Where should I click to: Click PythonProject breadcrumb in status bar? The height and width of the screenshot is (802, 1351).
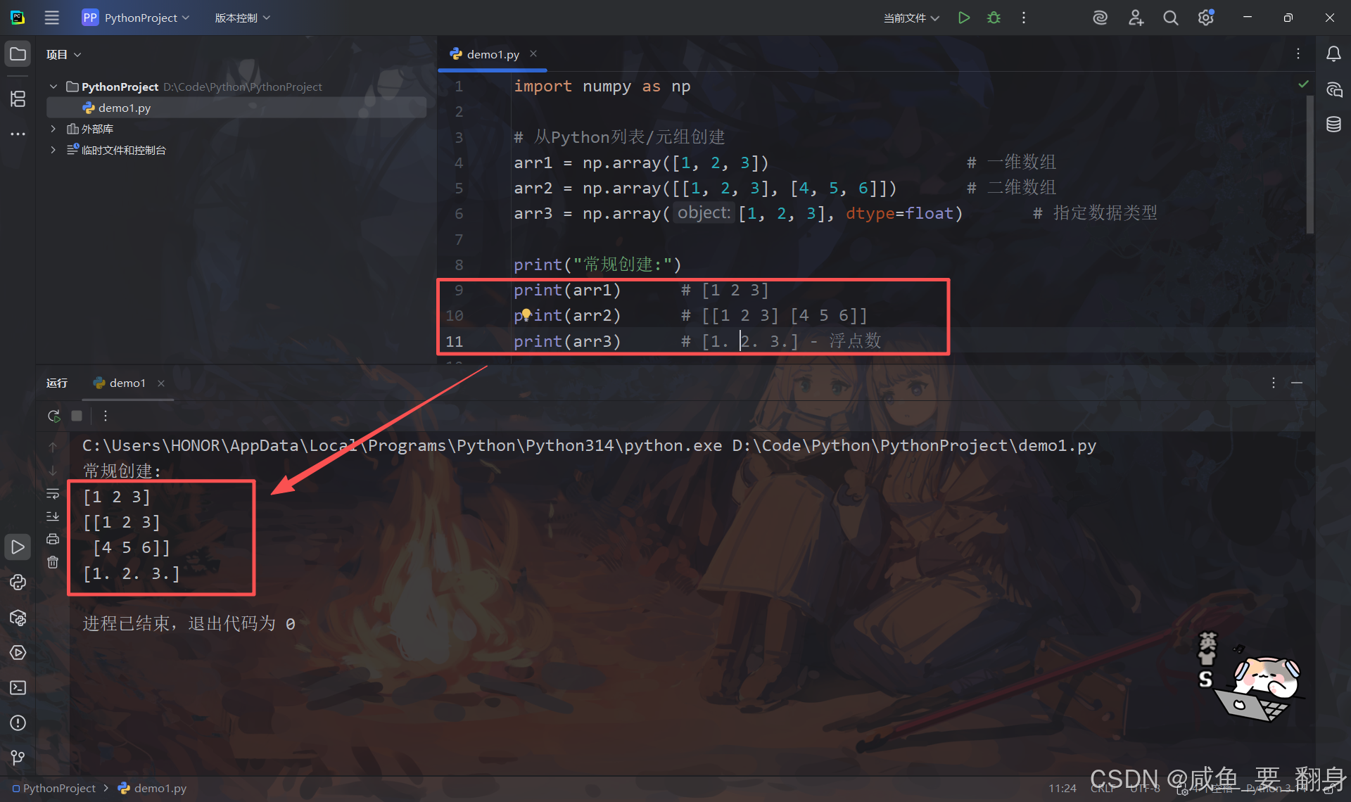coord(58,789)
